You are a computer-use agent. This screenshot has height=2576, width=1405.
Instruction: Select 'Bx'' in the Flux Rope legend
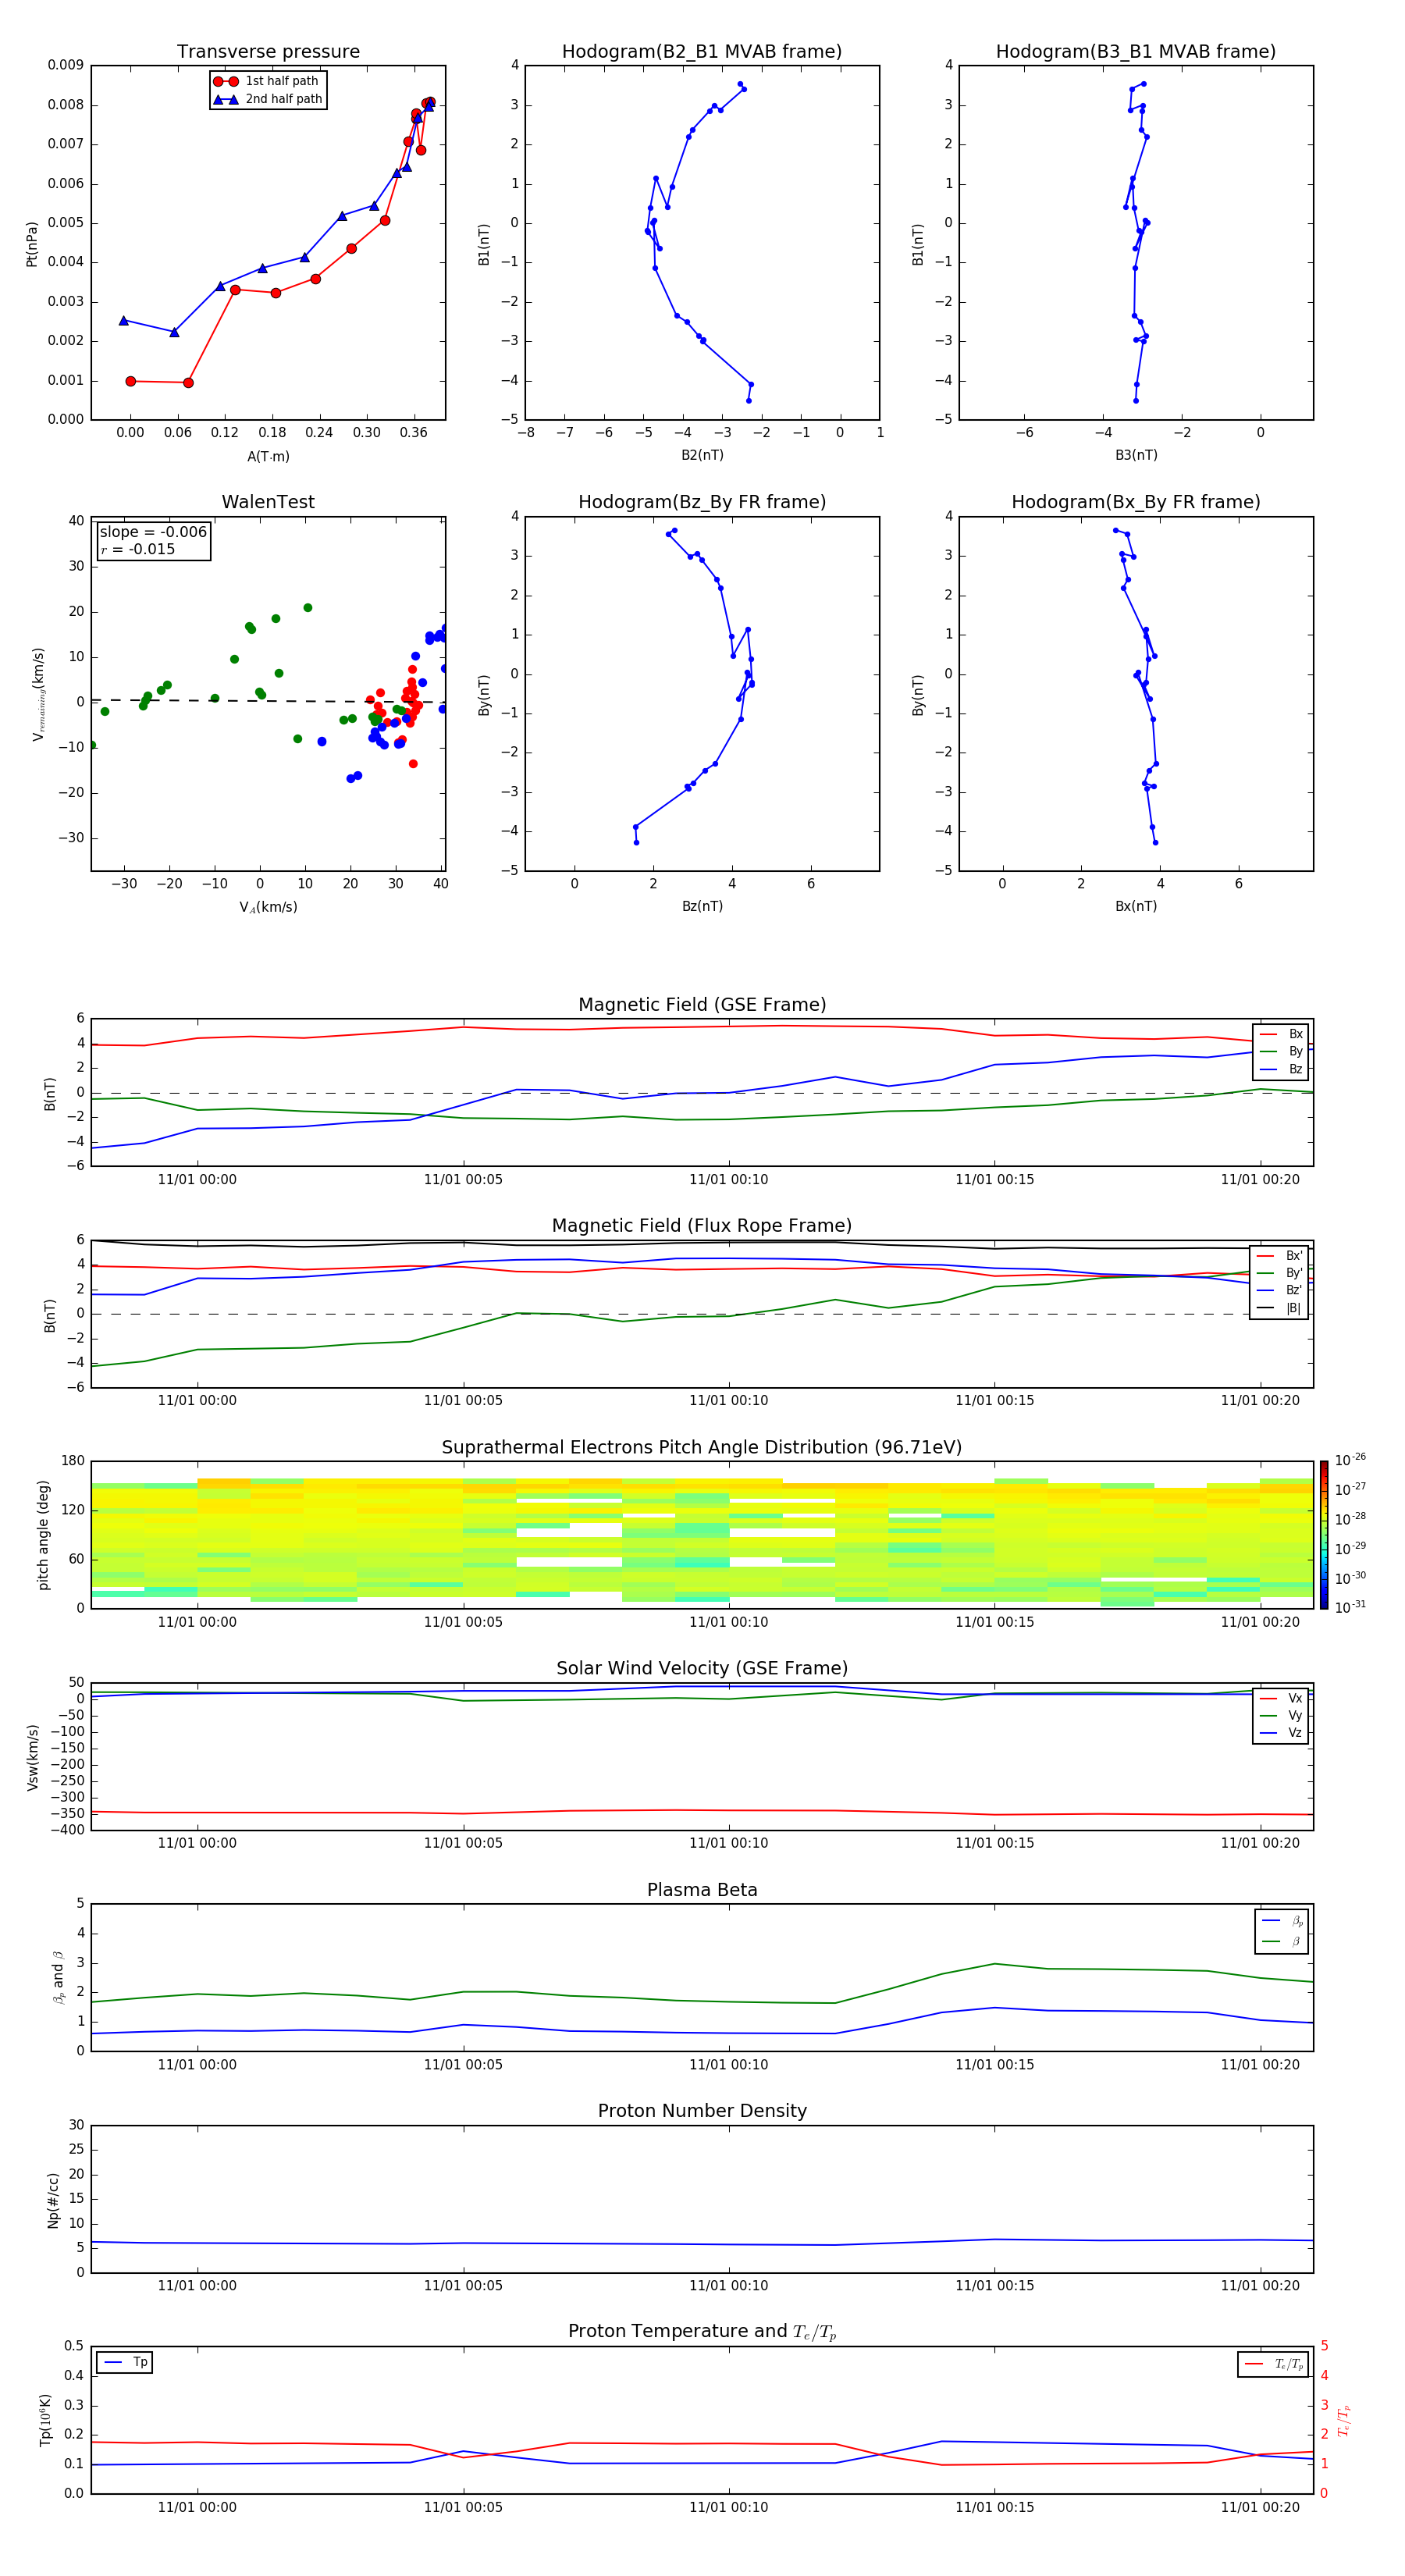point(1279,1256)
